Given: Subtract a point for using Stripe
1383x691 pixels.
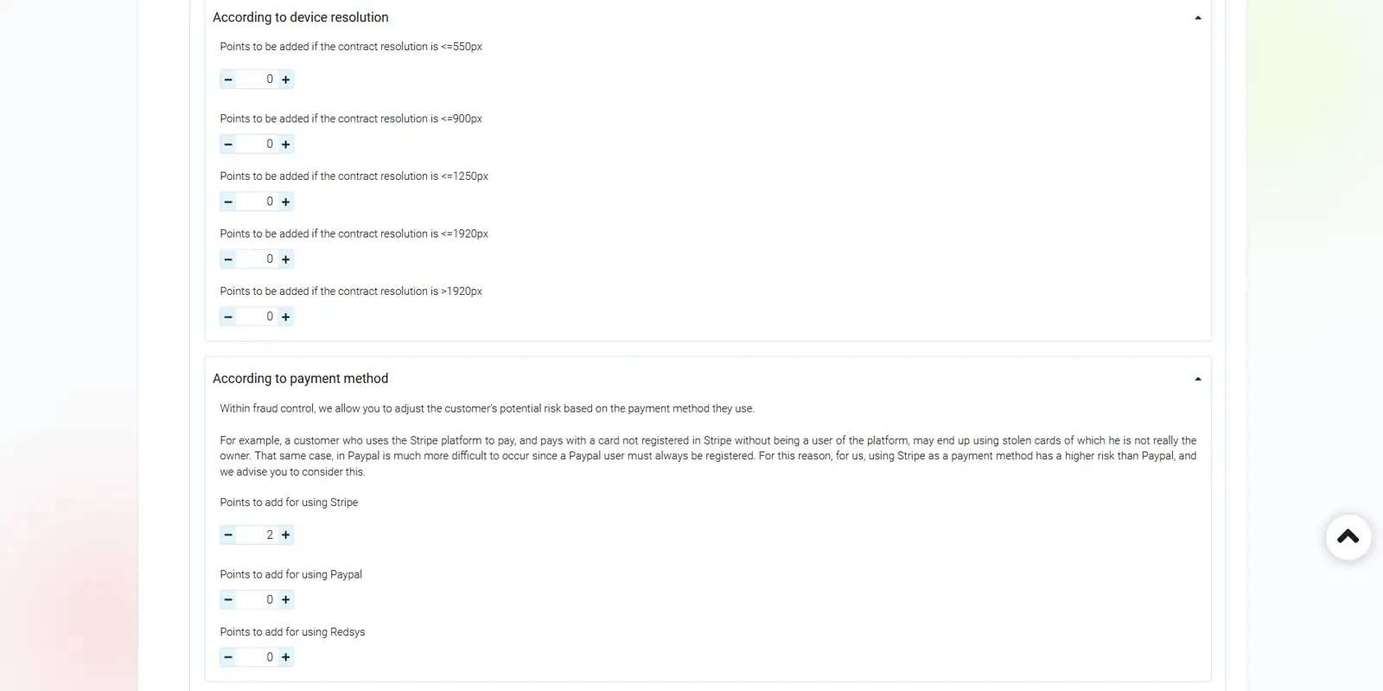Looking at the screenshot, I should click(228, 535).
